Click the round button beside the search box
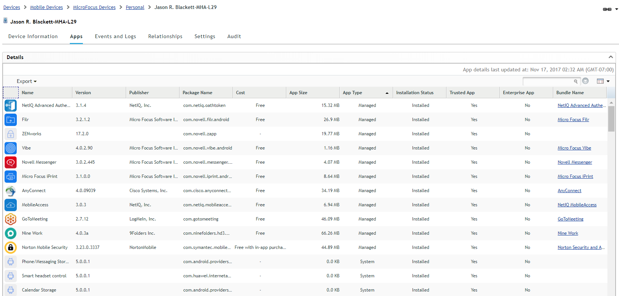 pyautogui.click(x=585, y=81)
